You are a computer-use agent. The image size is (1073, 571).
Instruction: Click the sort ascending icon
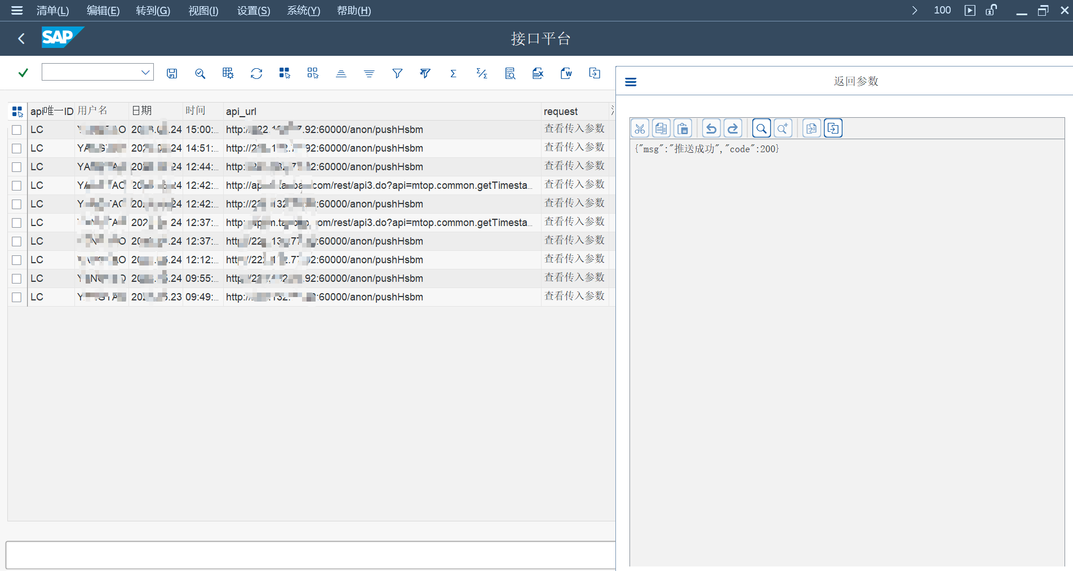(x=341, y=73)
